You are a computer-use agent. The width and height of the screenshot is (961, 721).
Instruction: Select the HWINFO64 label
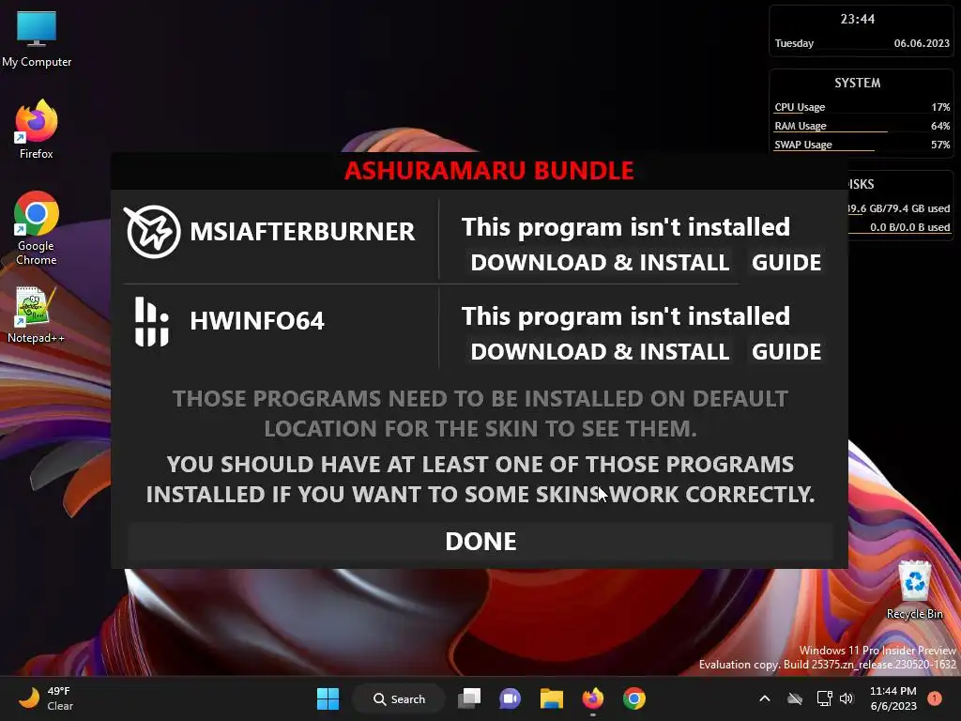pyautogui.click(x=257, y=321)
